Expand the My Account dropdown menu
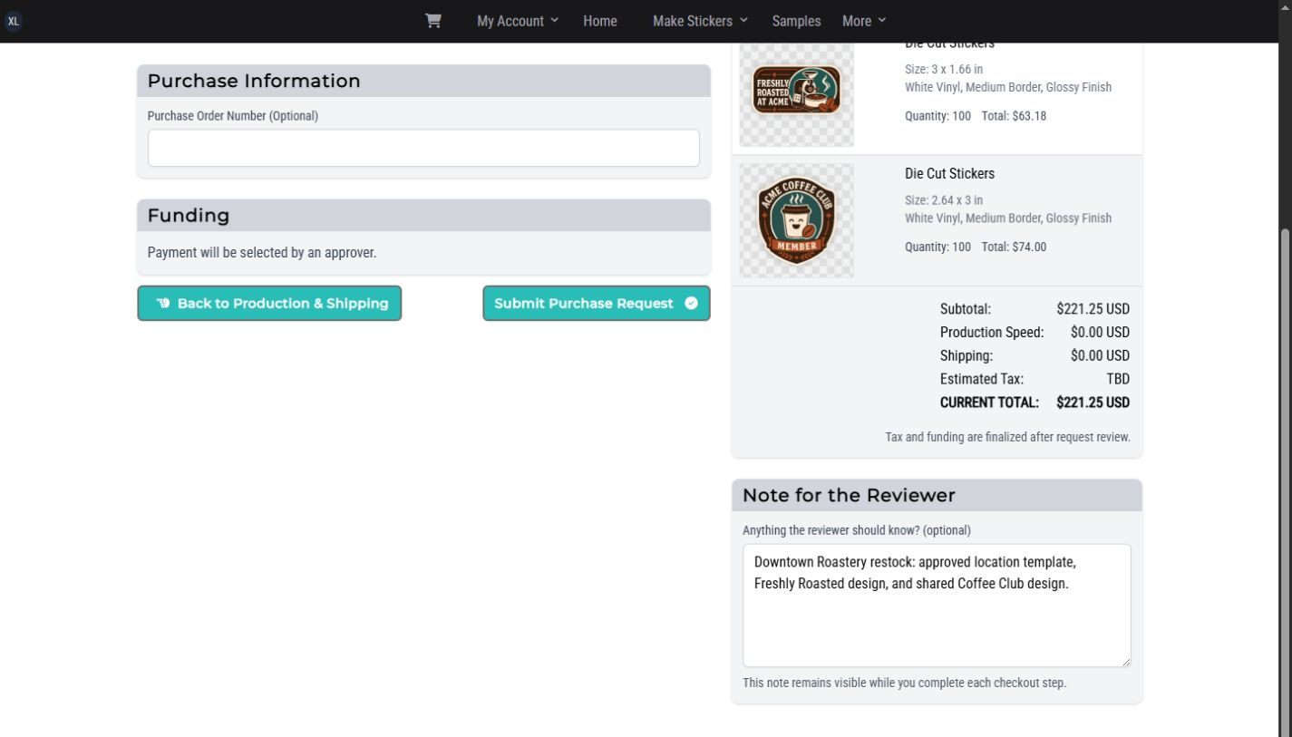 click(x=518, y=21)
